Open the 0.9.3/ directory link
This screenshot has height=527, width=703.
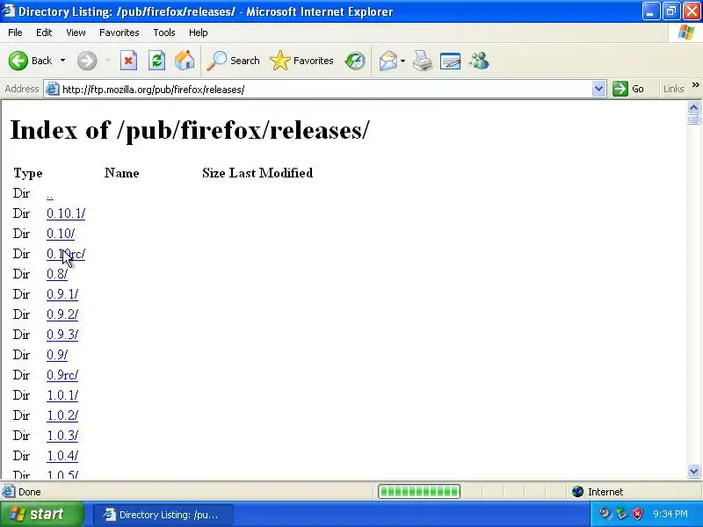(x=62, y=335)
